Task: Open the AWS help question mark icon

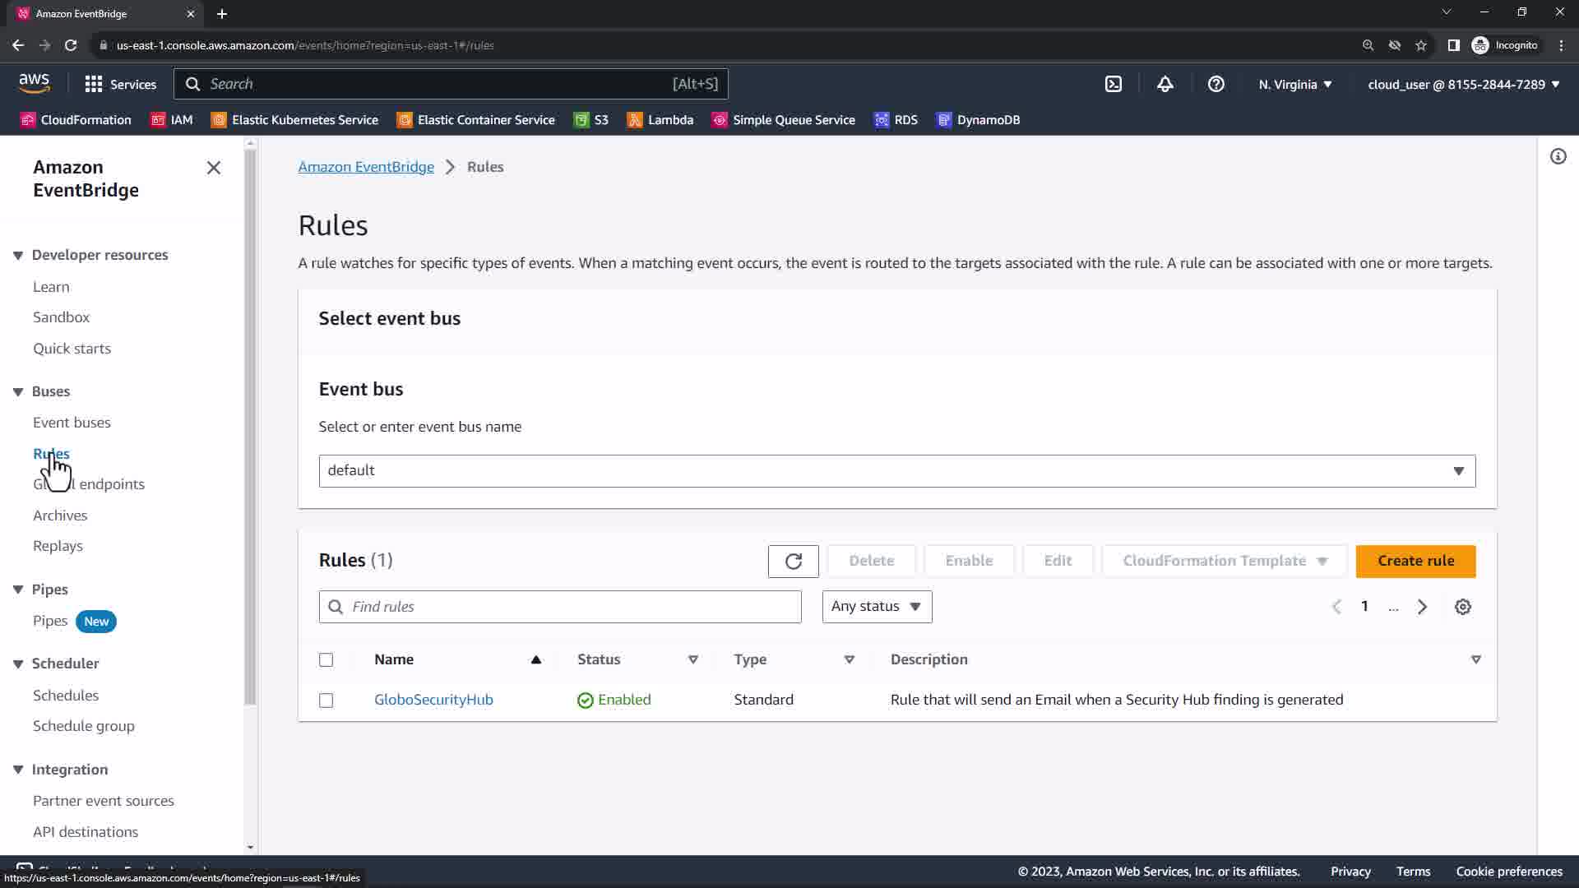Action: [1216, 84]
